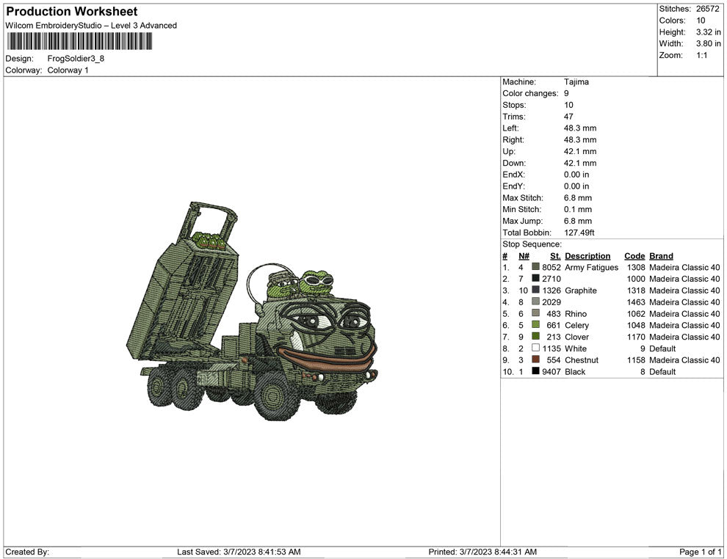Click the Stop Sequence section label
The width and height of the screenshot is (727, 559).
point(532,244)
